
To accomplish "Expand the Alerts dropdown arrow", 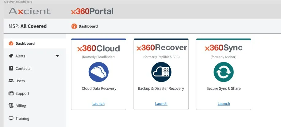I will click(57, 56).
